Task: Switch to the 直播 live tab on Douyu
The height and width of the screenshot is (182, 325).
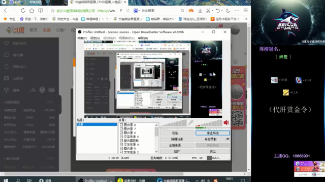Action: (x=47, y=30)
